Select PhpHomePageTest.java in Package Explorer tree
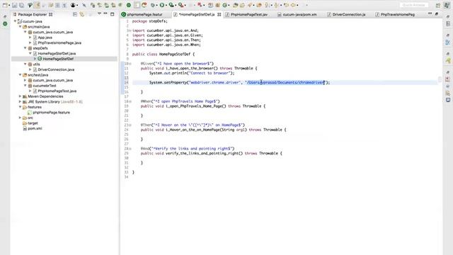This screenshot has height=255, width=453. 57,91
